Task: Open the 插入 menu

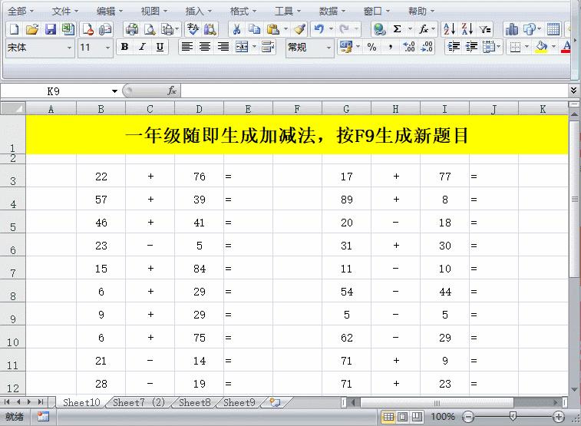Action: click(198, 11)
